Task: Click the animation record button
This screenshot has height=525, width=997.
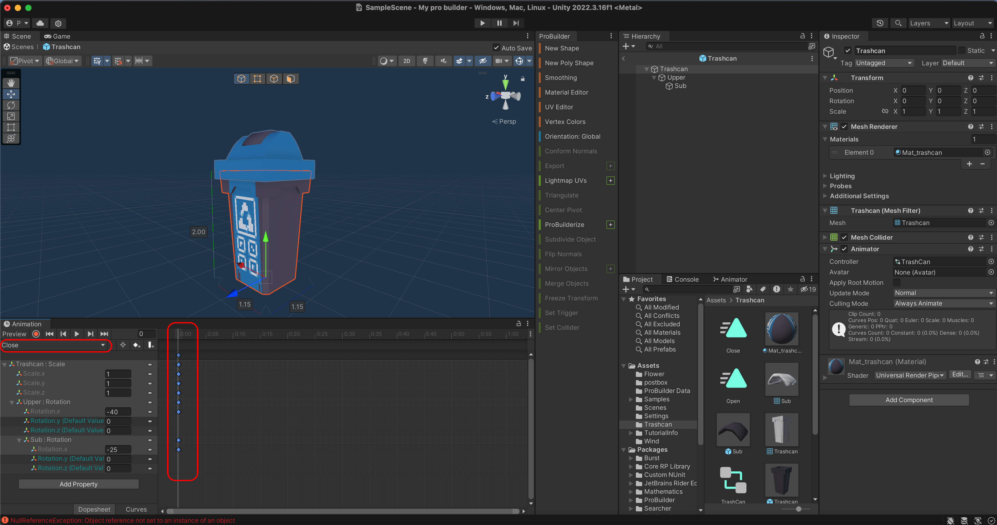Action: 36,334
